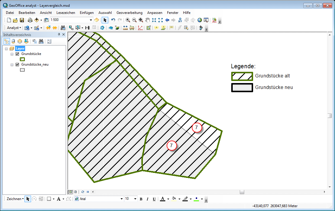The width and height of the screenshot is (335, 211).
Task: Collapse the Layer data frame tree
Action: 7,49
